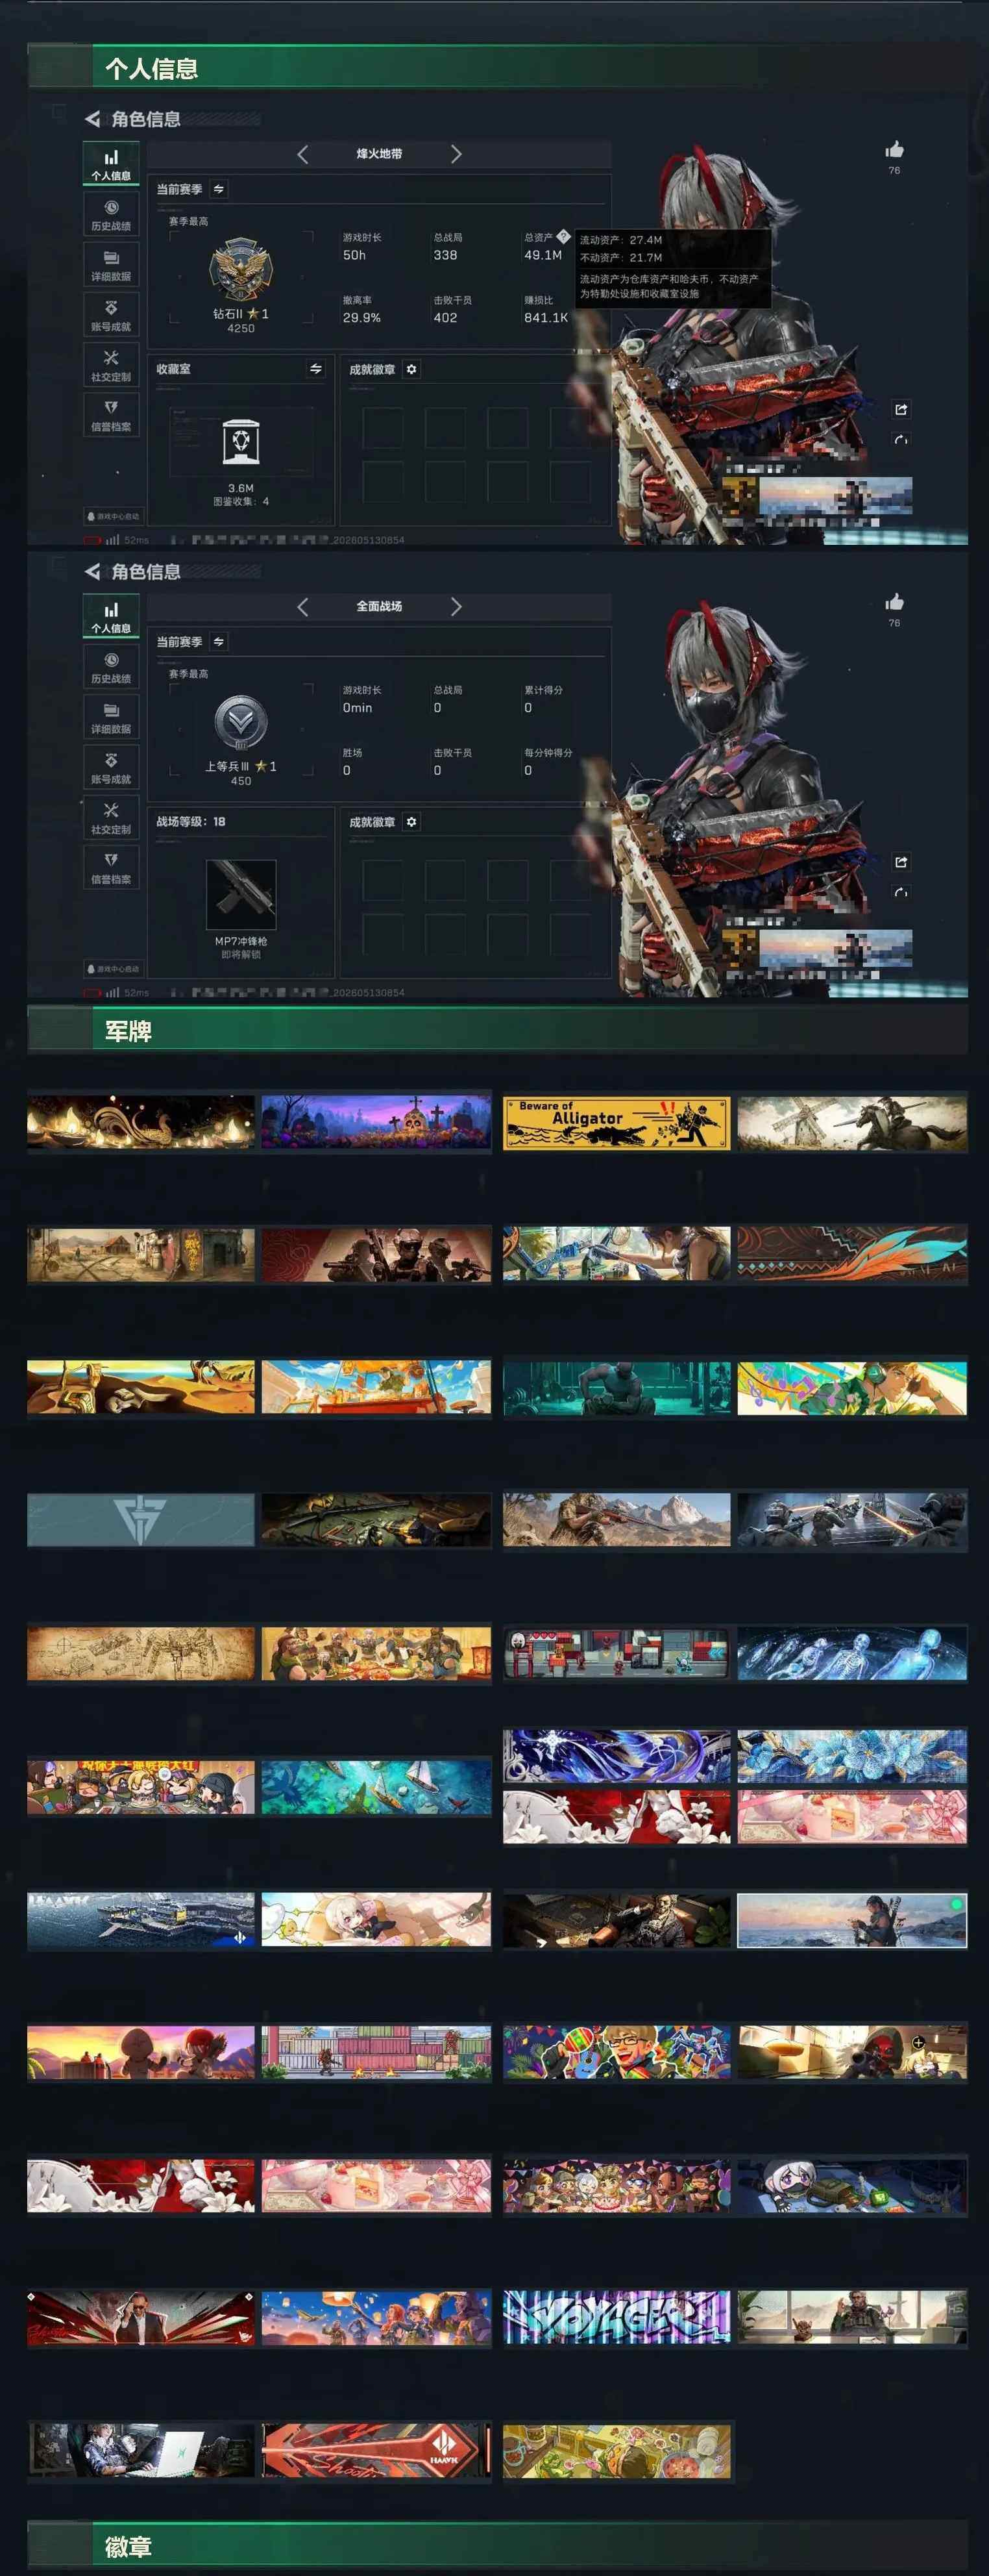Click the 游戏时长 value 50h
The image size is (989, 2576).
point(354,255)
